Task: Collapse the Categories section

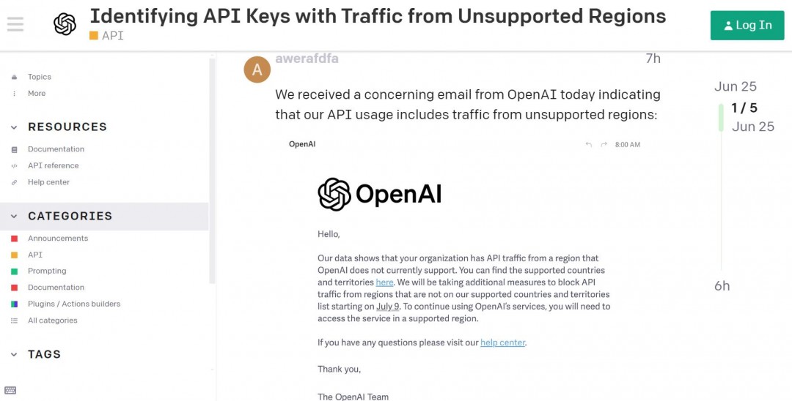Action: [x=14, y=217]
